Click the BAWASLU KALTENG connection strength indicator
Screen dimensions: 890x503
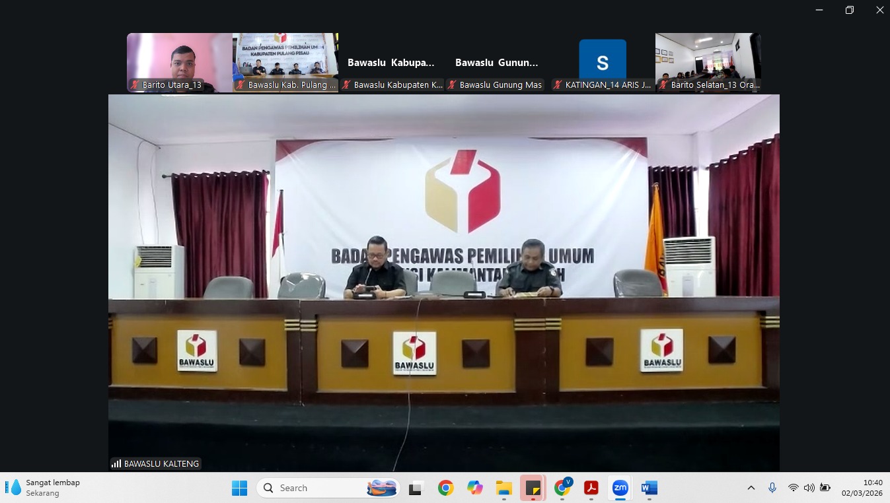point(117,463)
